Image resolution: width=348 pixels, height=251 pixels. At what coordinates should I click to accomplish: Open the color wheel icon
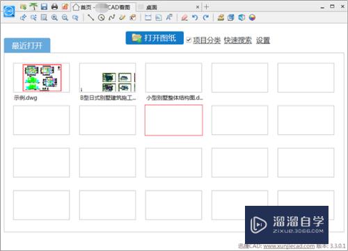252,17
